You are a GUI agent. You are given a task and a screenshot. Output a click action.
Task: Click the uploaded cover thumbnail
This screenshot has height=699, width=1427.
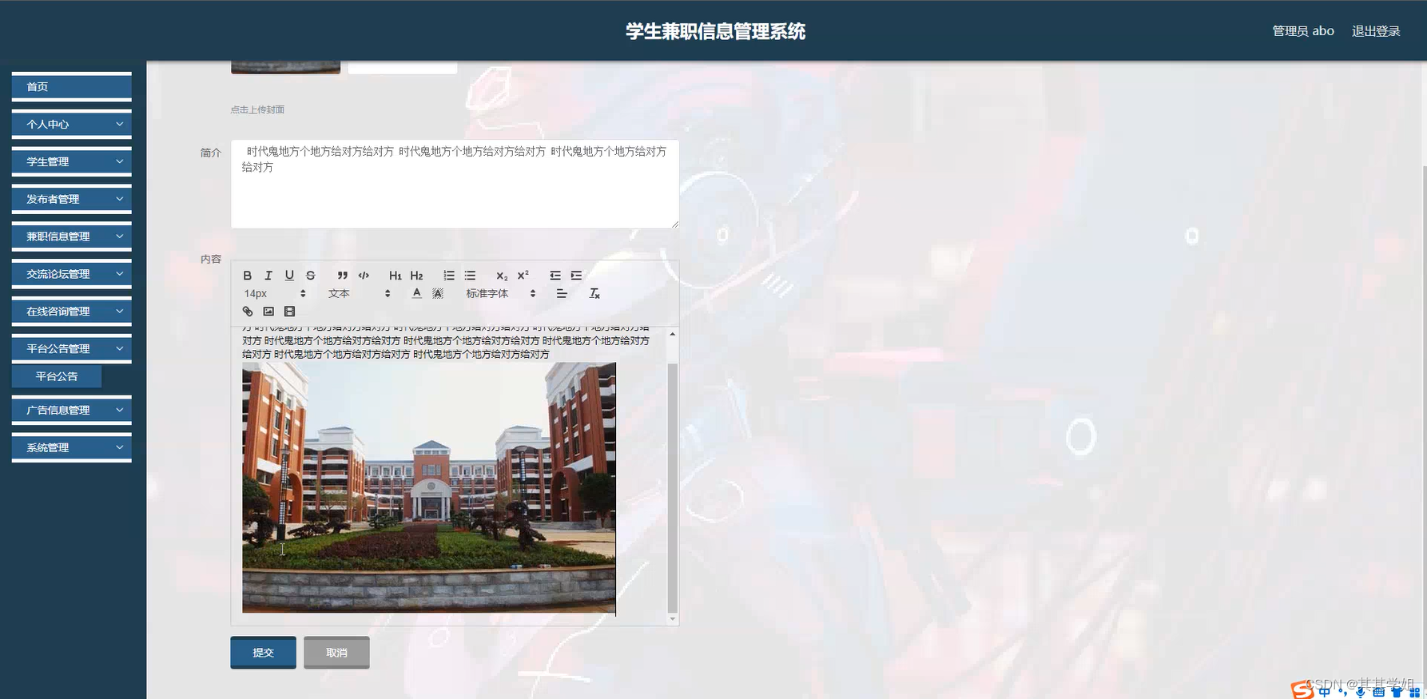click(x=285, y=67)
